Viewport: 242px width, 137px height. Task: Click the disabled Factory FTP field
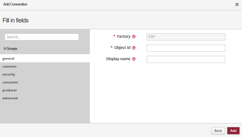(x=186, y=37)
